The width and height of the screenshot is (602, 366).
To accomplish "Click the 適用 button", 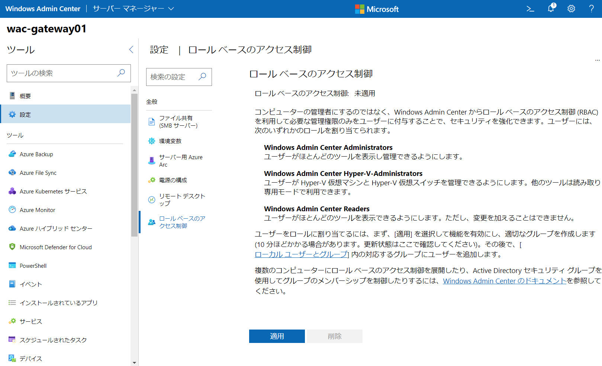I will (x=277, y=336).
